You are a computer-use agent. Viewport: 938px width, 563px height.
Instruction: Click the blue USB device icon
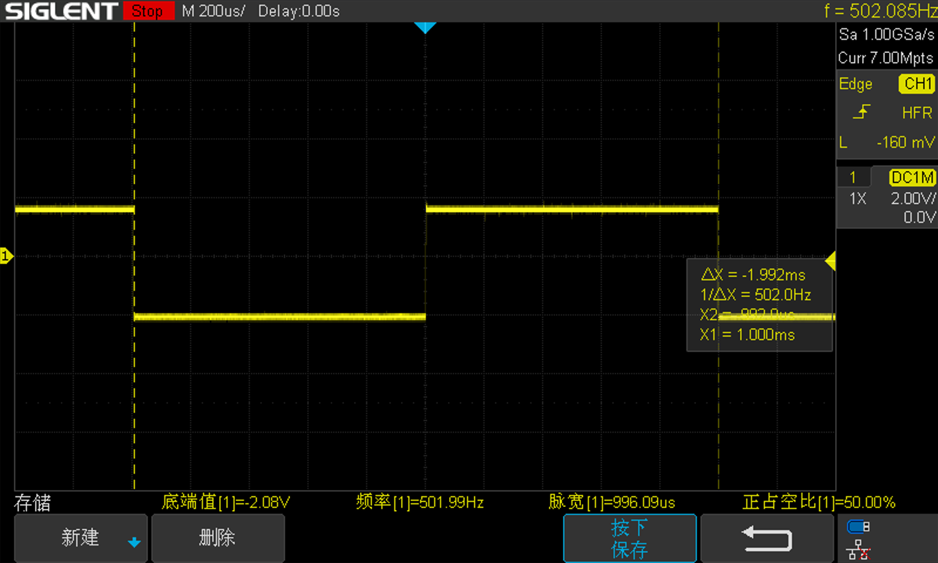pos(858,527)
